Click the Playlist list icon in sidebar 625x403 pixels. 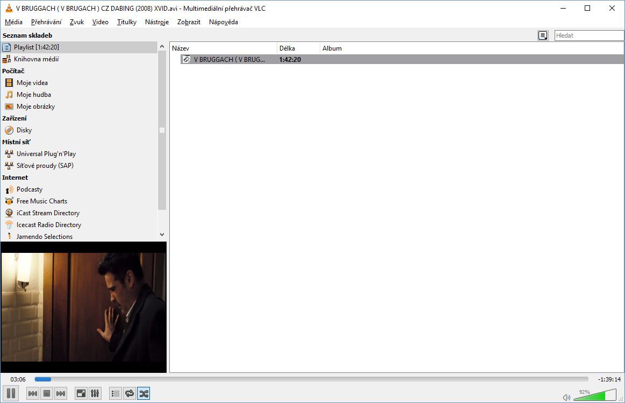(x=6, y=47)
